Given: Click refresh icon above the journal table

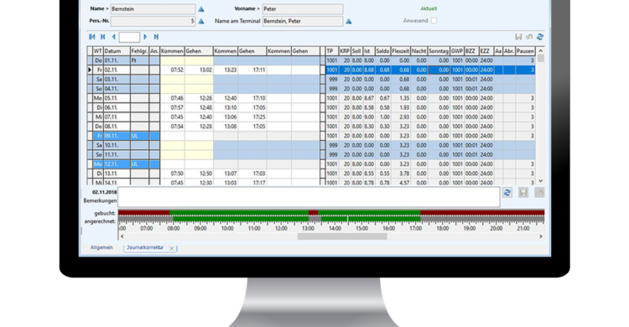Looking at the screenshot, I should (x=540, y=37).
